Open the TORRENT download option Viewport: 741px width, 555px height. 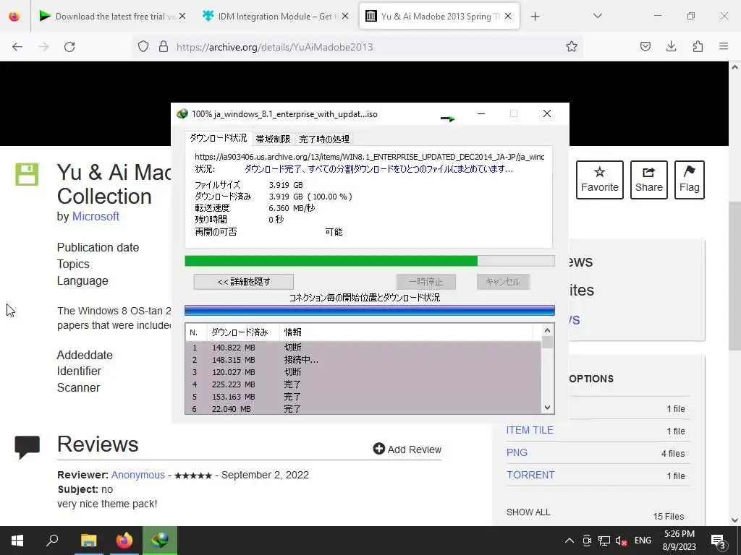point(530,475)
